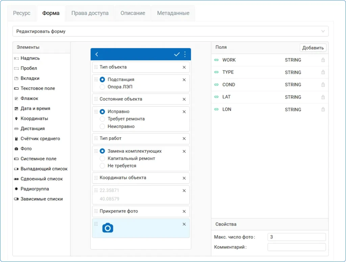Click the checkmark icon in form header
This screenshot has height=262, width=346.
tap(177, 54)
